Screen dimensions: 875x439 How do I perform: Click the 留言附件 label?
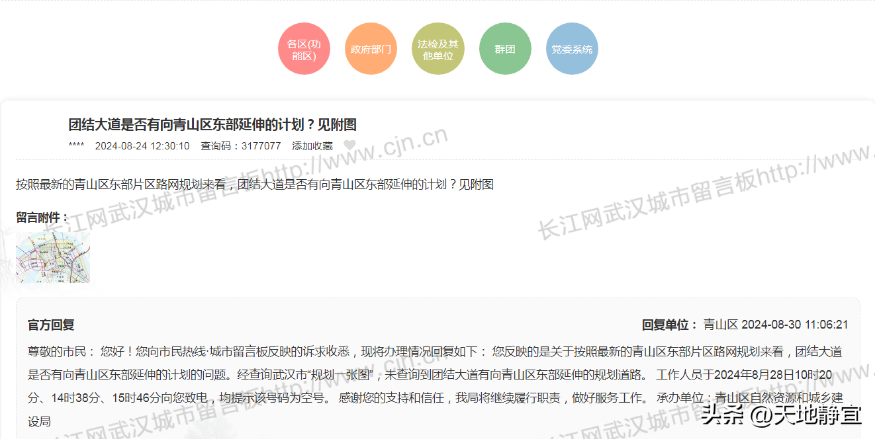tap(42, 218)
